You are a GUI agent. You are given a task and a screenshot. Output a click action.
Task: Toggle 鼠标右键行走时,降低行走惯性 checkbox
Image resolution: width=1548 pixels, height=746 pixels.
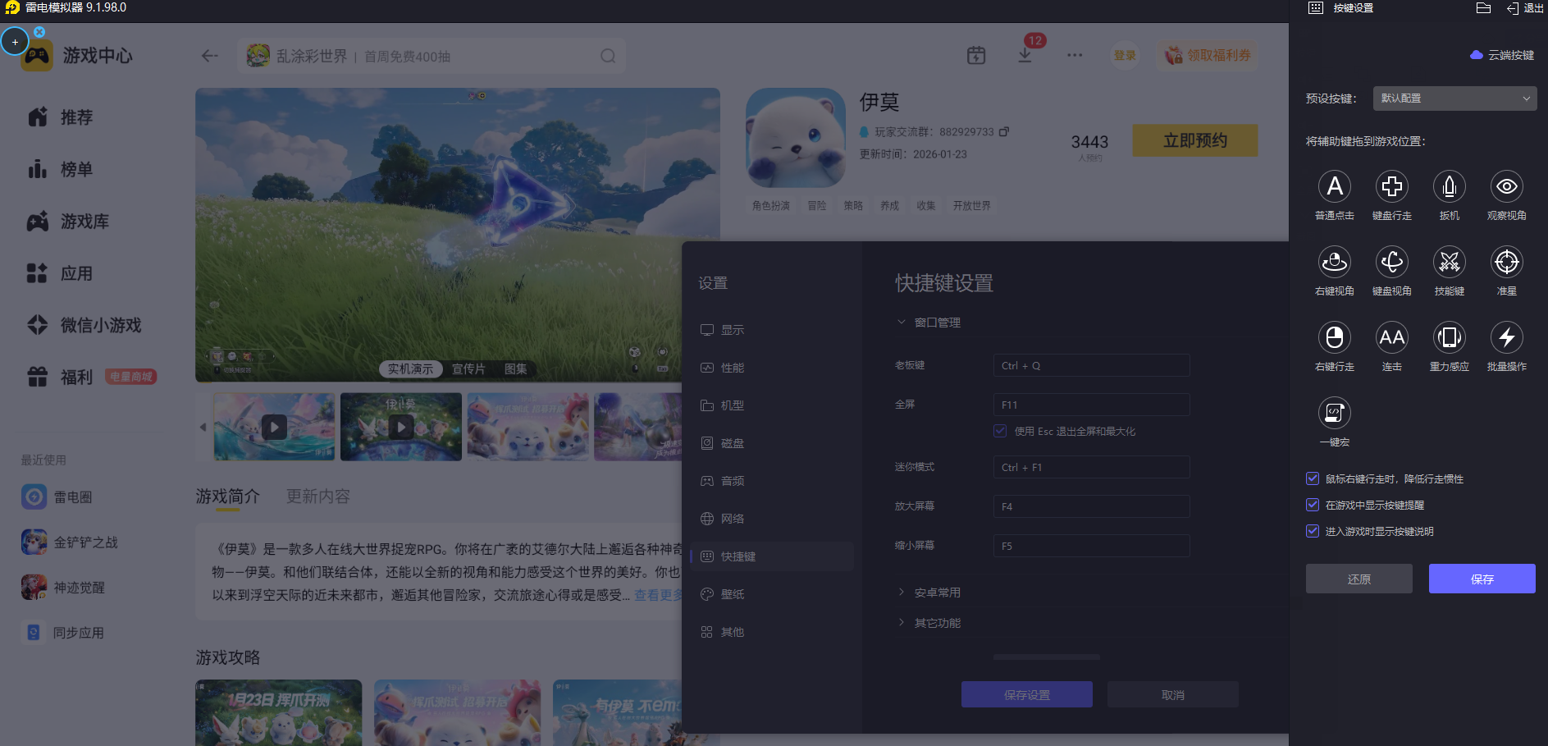pos(1313,478)
